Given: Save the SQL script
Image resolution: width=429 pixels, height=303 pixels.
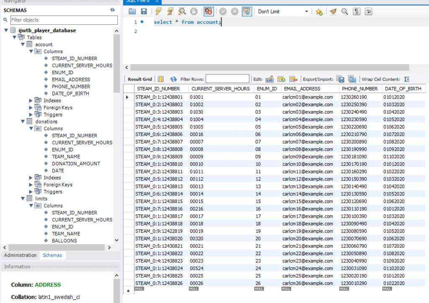Looking at the screenshot, I should (x=143, y=11).
